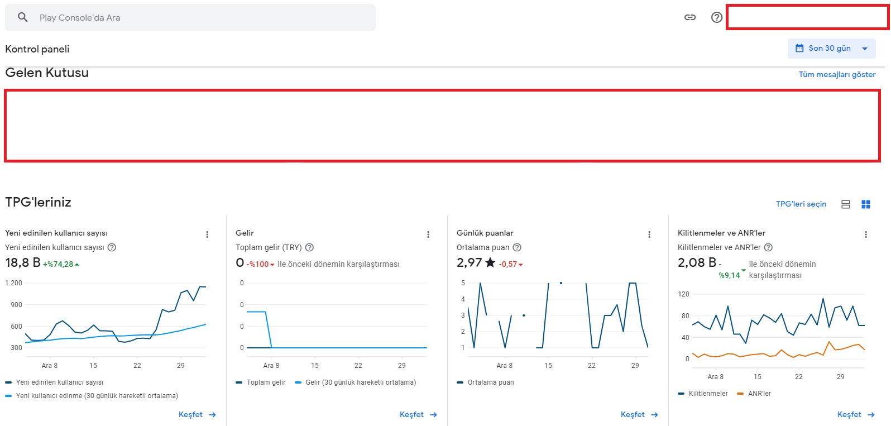This screenshot has height=426, width=891.
Task: Click TPG'leri seçin link
Action: (x=801, y=204)
